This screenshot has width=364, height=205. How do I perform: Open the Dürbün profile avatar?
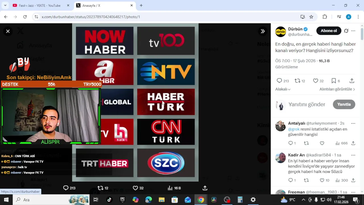[x=280, y=32]
